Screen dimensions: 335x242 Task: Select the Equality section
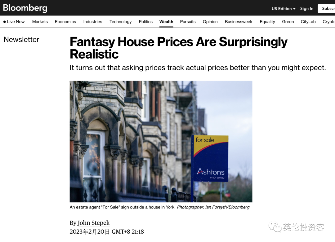pyautogui.click(x=267, y=22)
